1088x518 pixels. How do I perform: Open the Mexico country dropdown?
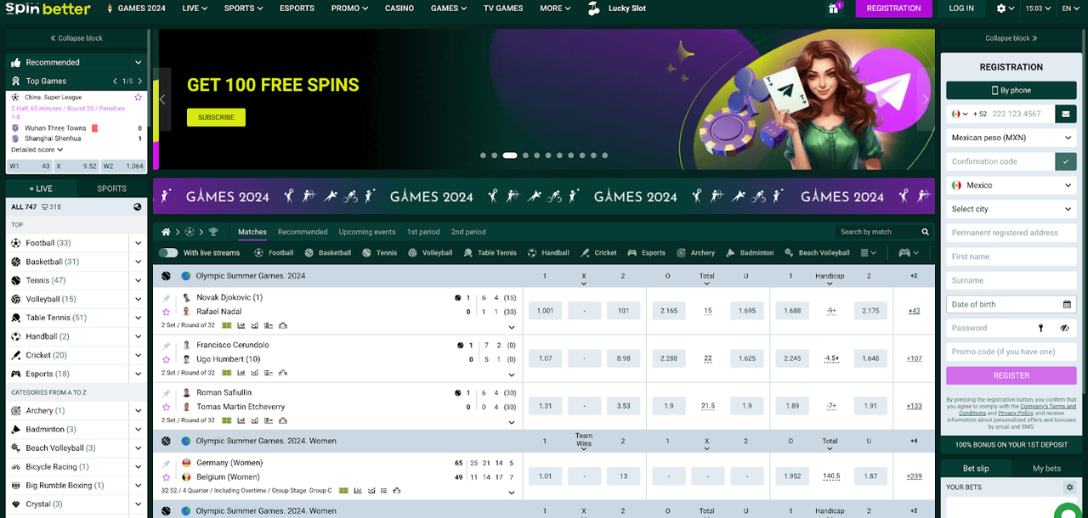coord(1011,185)
